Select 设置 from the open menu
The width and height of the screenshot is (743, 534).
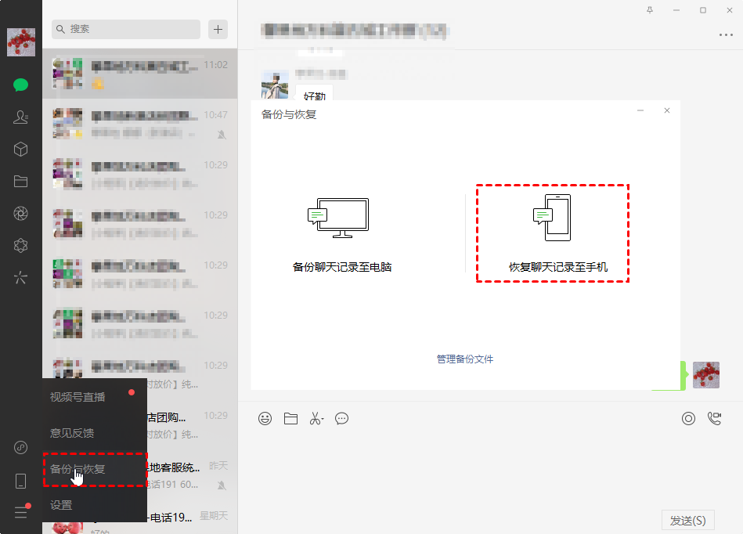coord(61,505)
